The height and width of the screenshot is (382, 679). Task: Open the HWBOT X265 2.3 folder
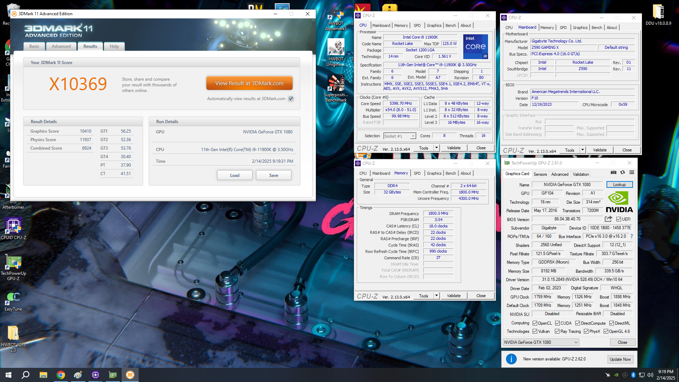[13, 338]
